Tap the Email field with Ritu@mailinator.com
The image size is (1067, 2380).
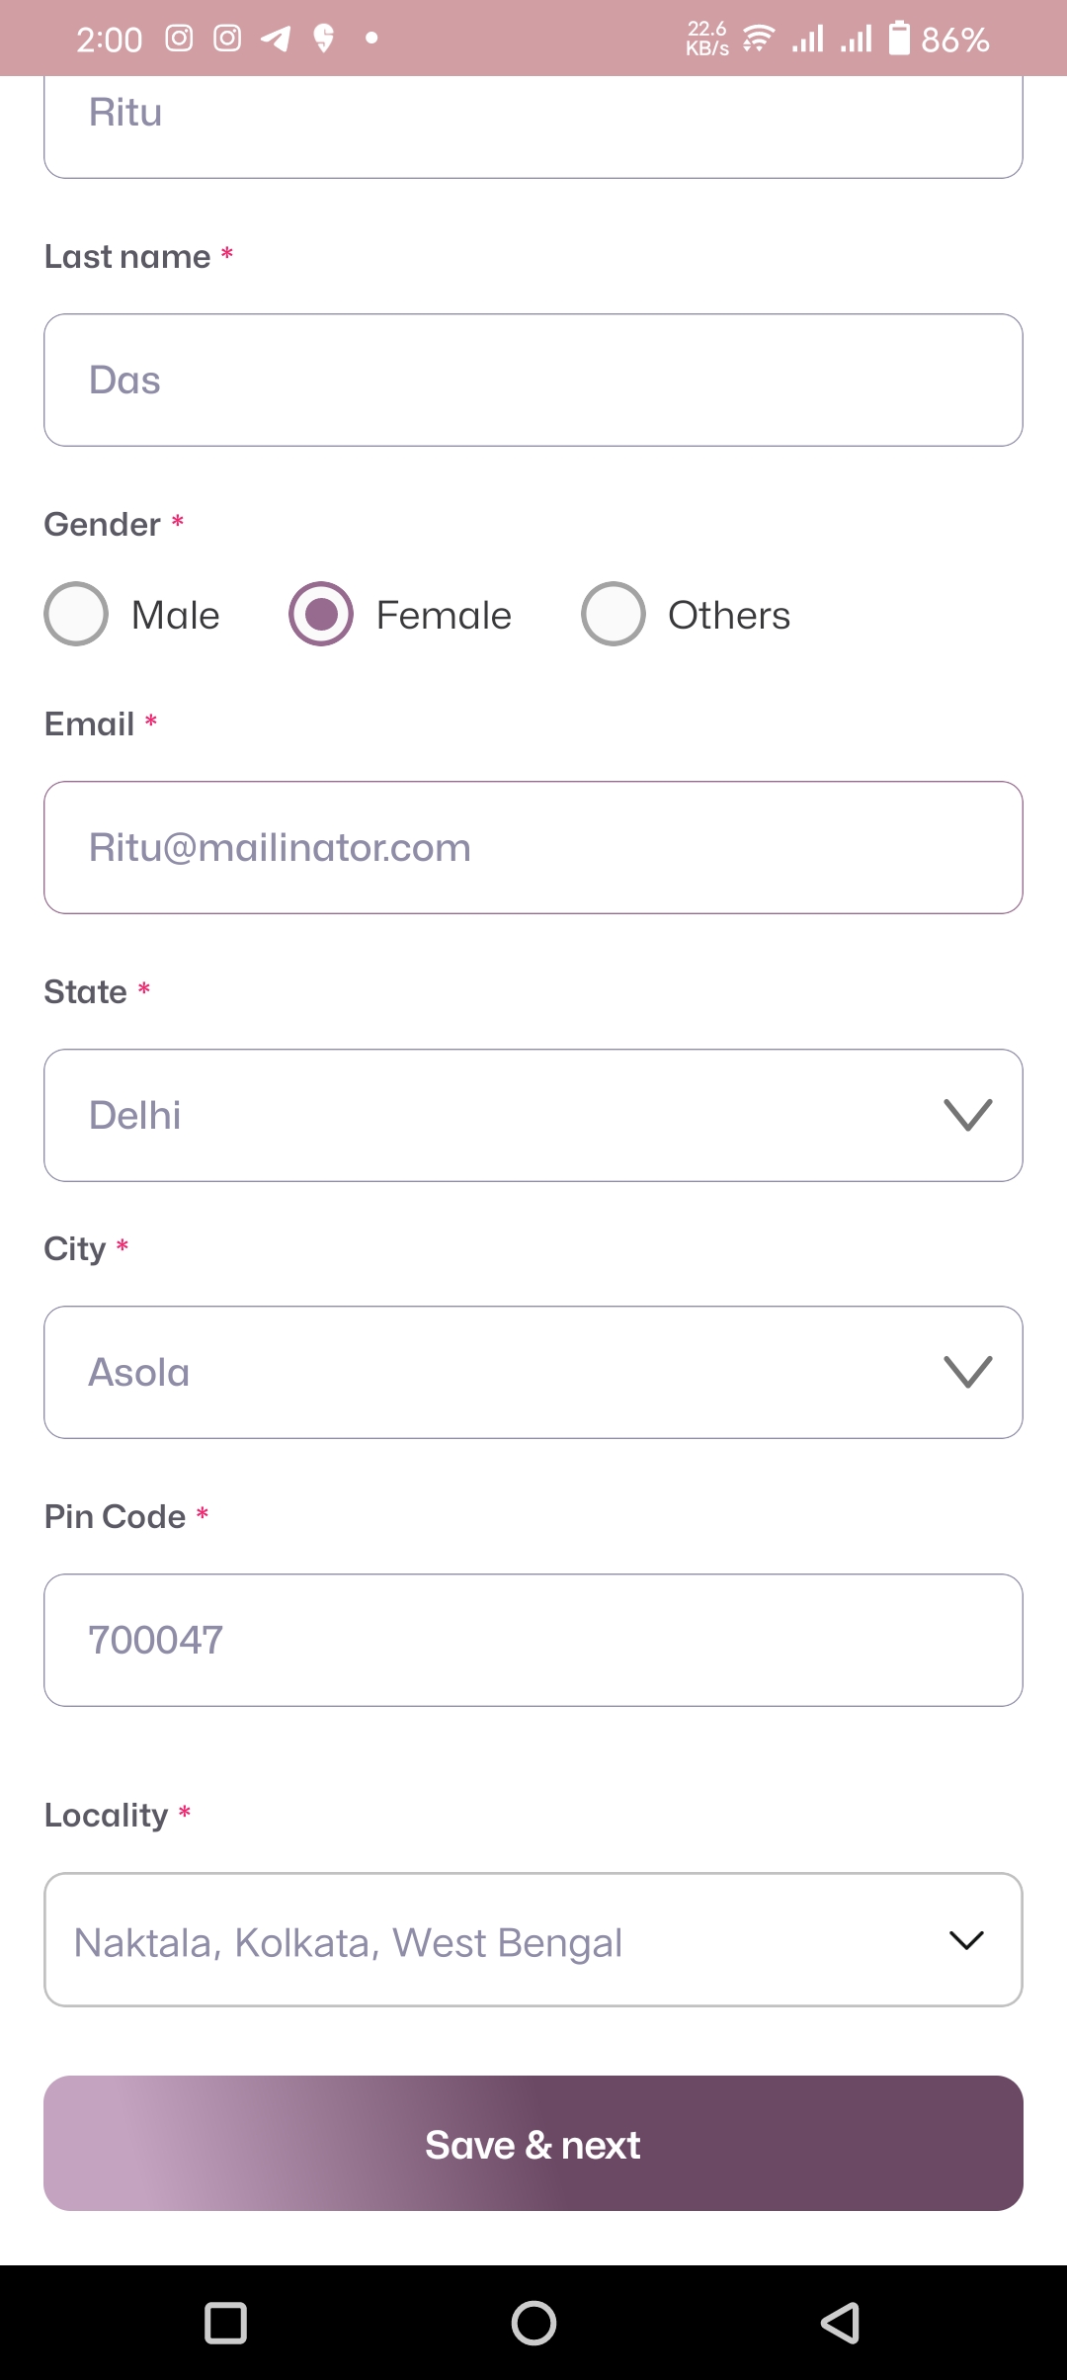pos(533,847)
